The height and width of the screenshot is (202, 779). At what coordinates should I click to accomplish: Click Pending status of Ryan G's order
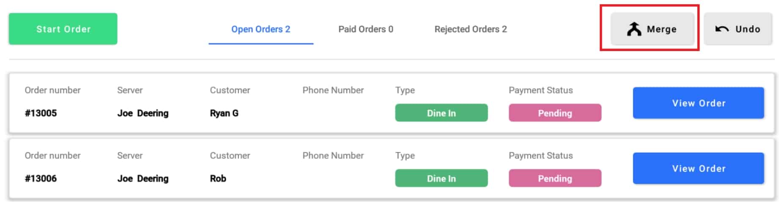555,113
